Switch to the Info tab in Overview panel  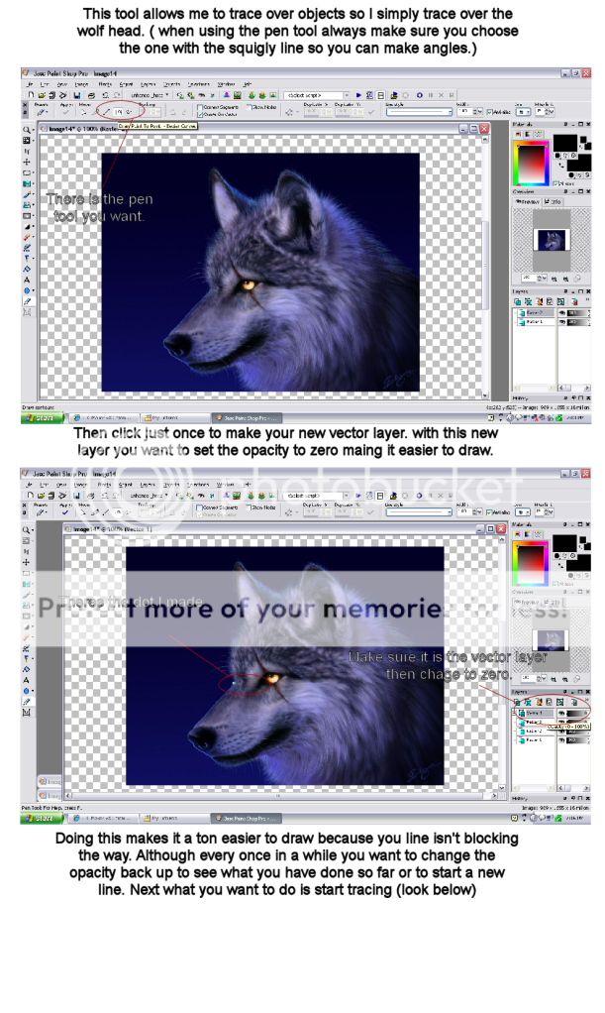[555, 201]
